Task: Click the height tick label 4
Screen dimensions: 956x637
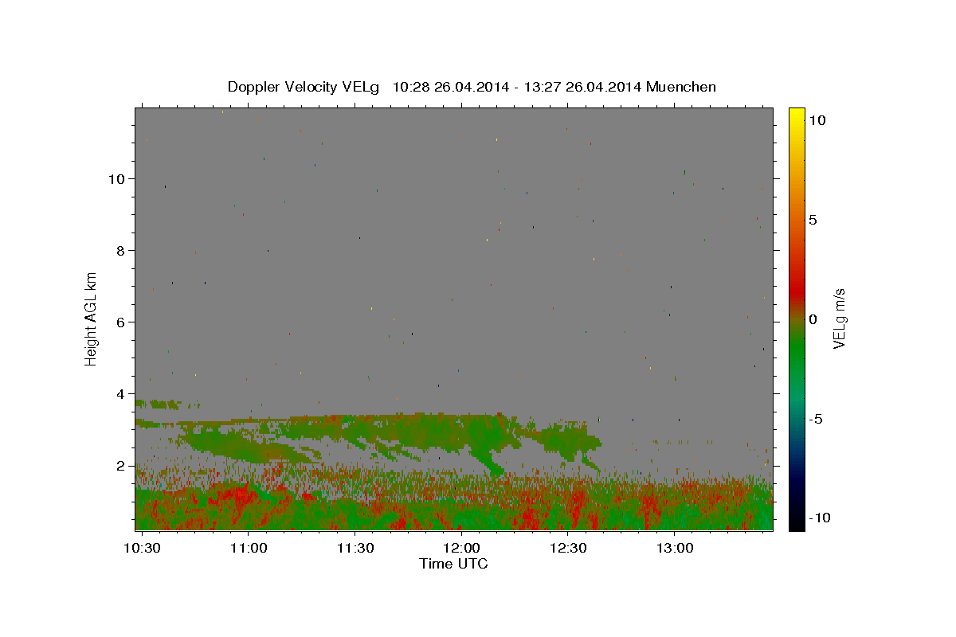Action: point(122,393)
